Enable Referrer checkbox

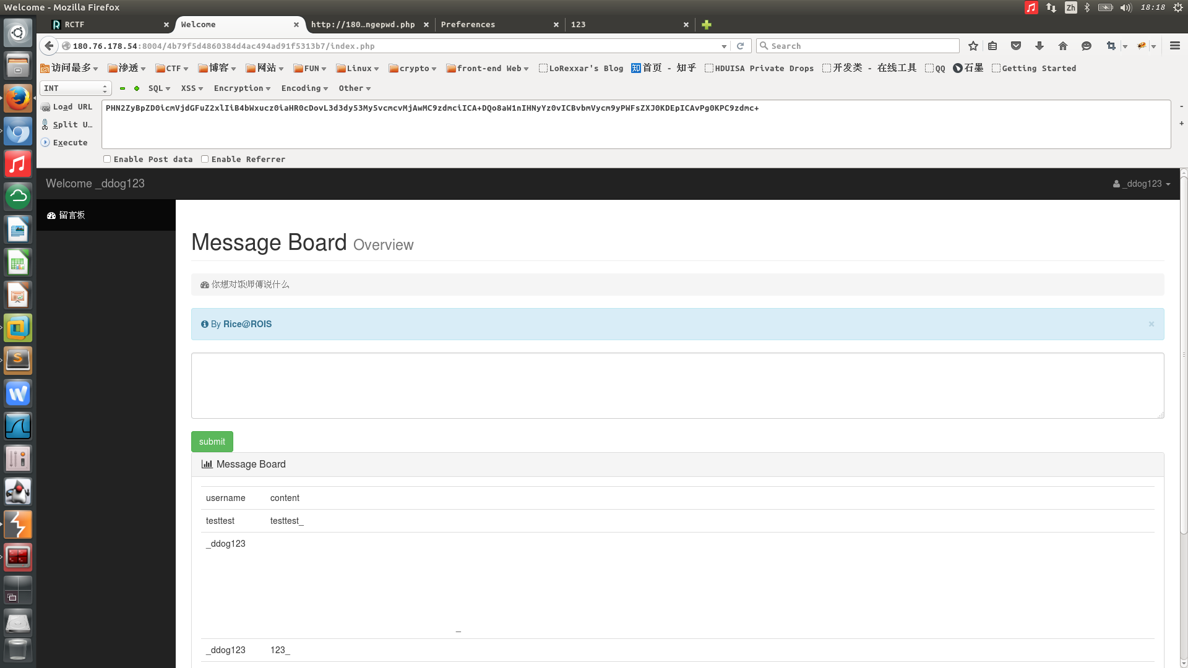(205, 159)
